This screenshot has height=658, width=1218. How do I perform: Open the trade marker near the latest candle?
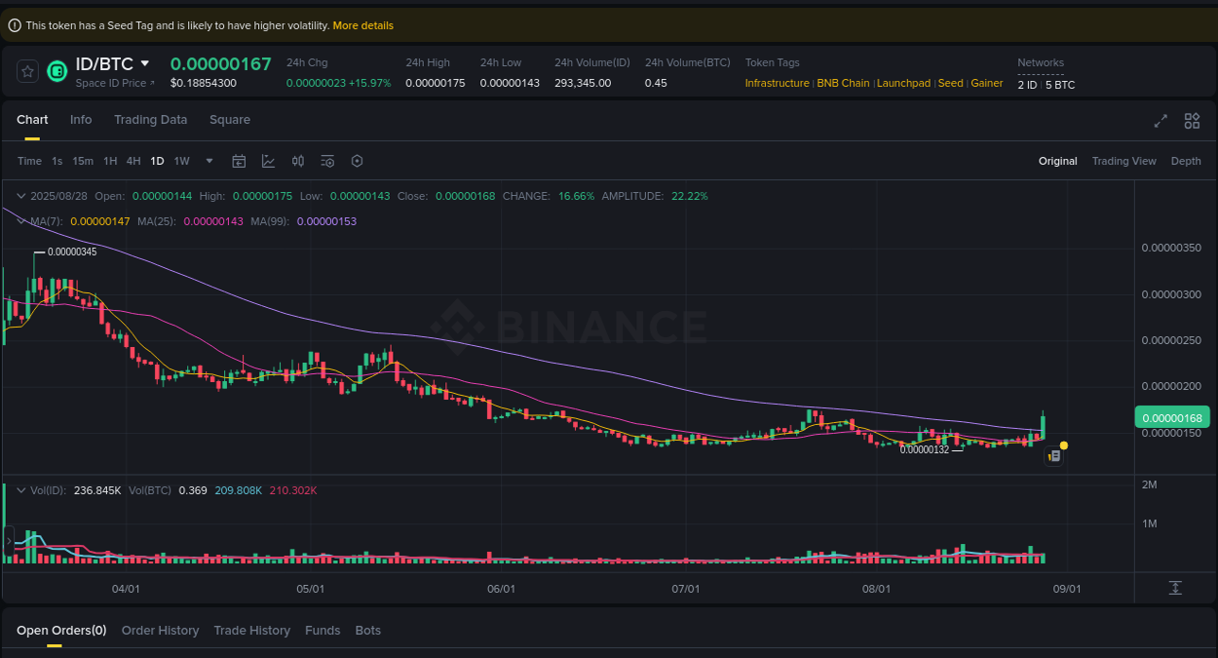point(1053,455)
